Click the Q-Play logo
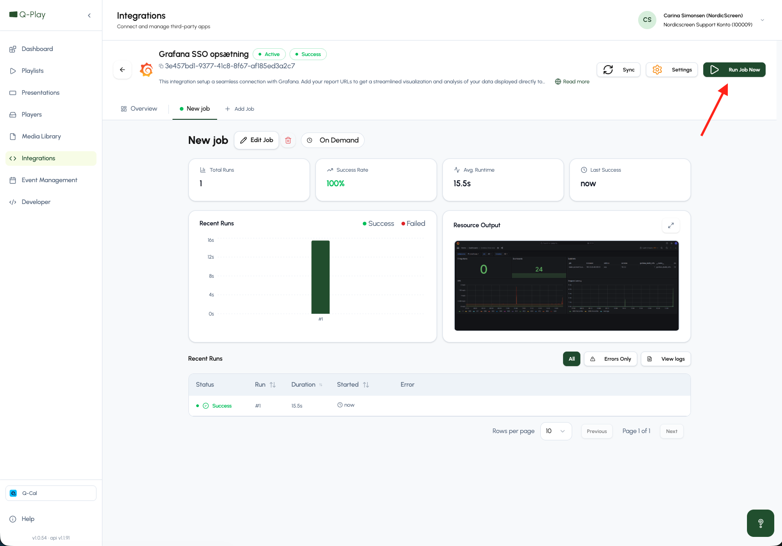This screenshot has width=782, height=546. pyautogui.click(x=27, y=15)
